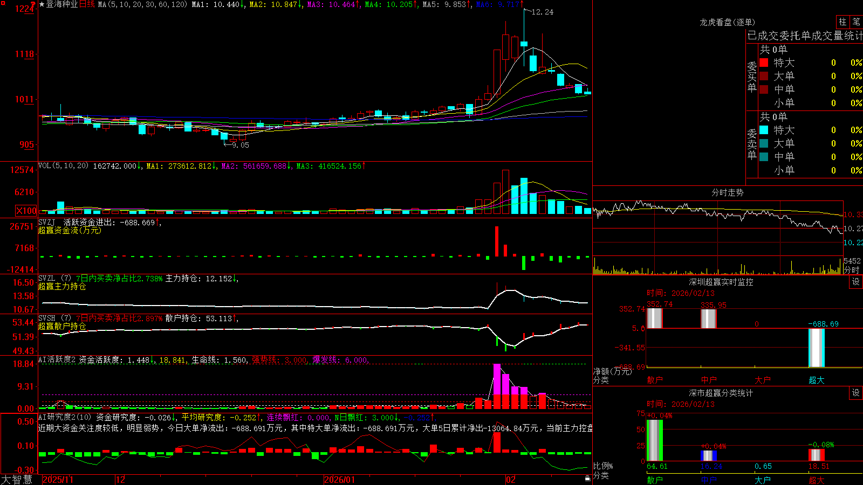Click the 02 month marker on the time axis
The height and width of the screenshot is (485, 863).
[511, 480]
